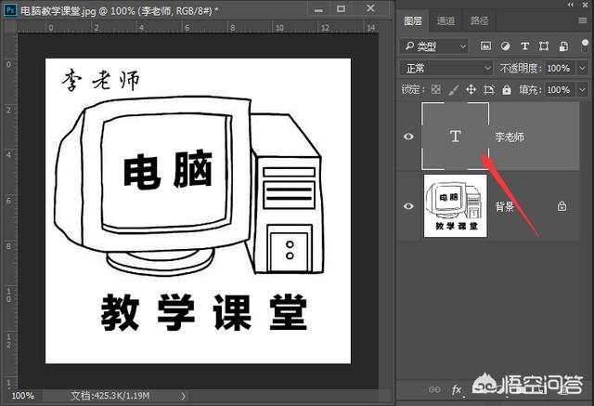Switch to the 通道 tab
594x406 pixels.
[x=446, y=20]
